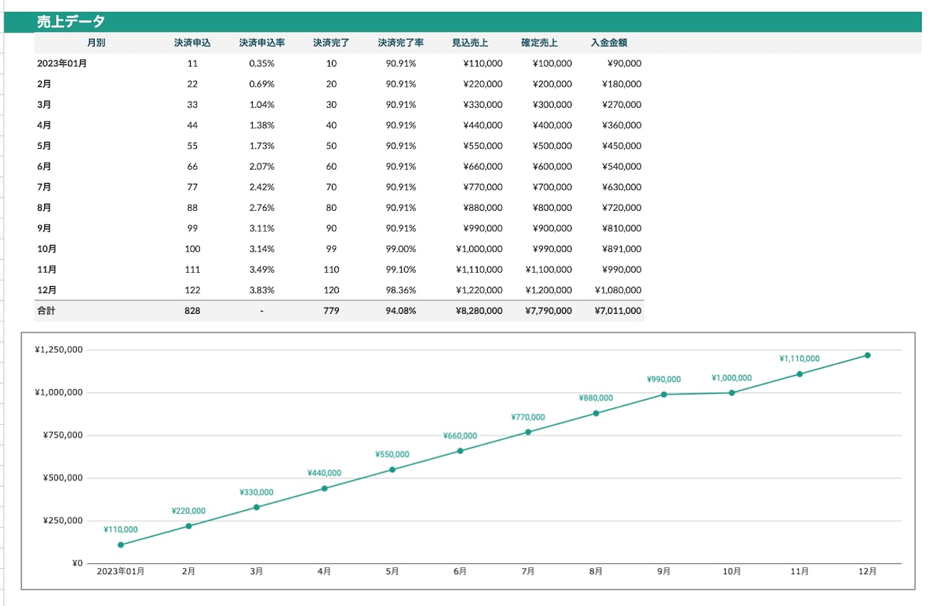Click the 決済完了率 column header

tap(401, 43)
